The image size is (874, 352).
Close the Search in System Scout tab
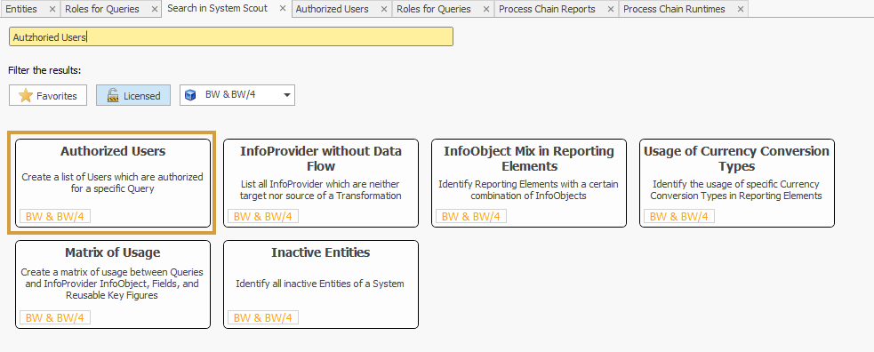283,8
